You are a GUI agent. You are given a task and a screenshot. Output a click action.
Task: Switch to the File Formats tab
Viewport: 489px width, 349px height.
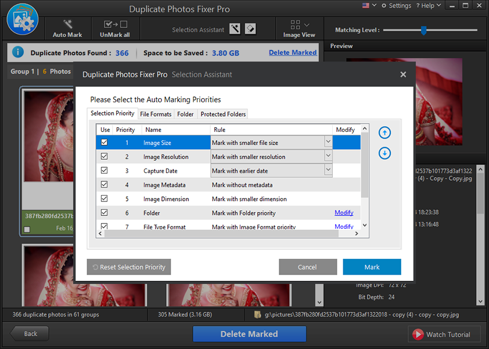(156, 114)
